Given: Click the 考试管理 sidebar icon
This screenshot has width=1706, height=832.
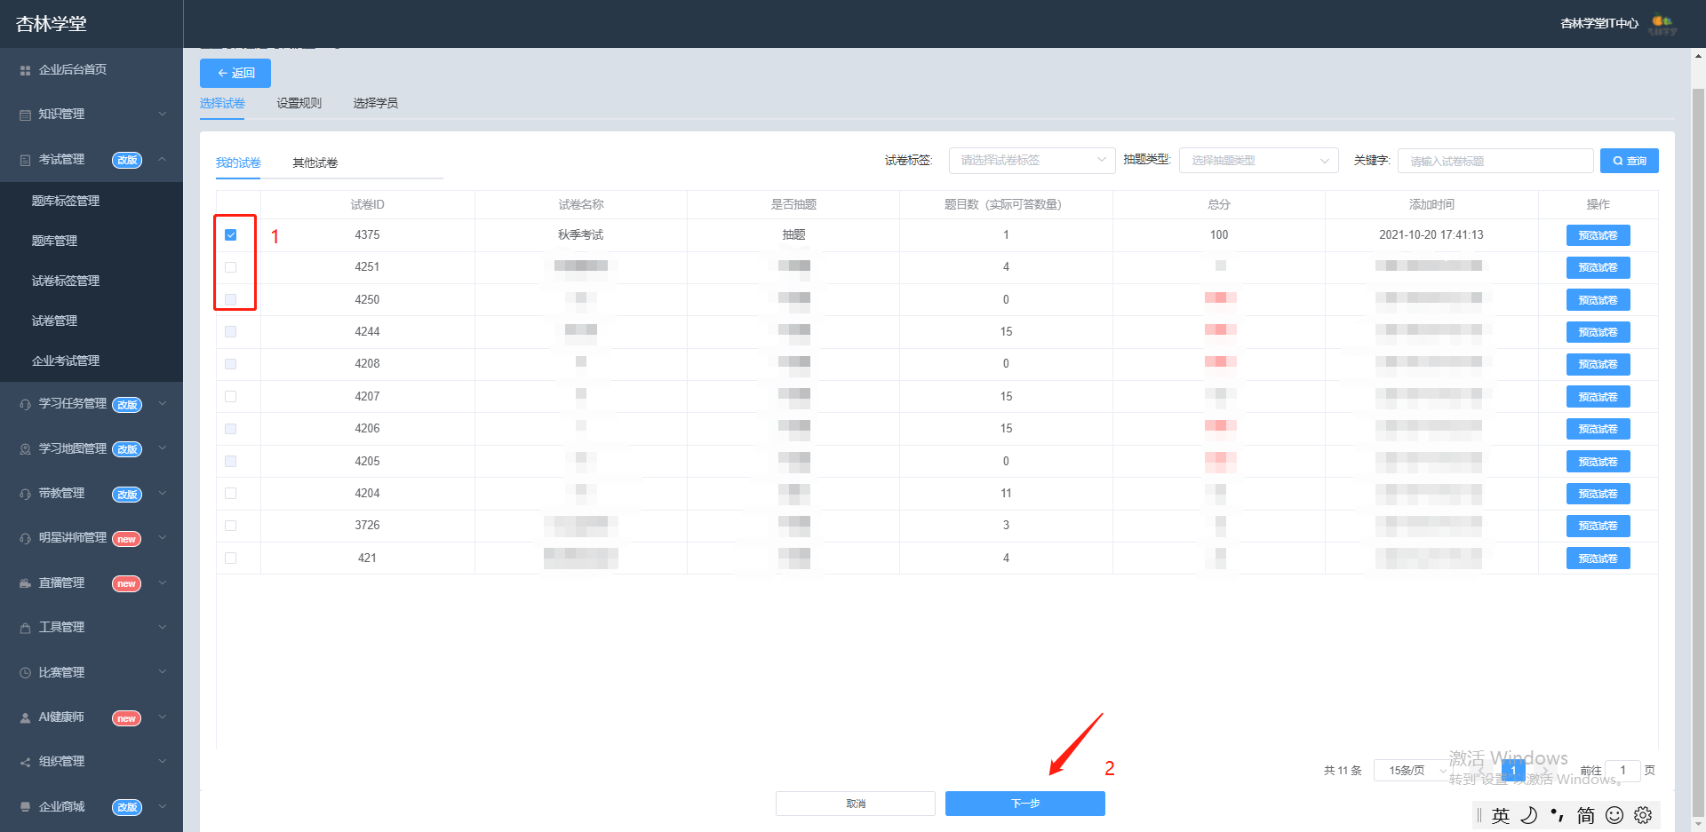Looking at the screenshot, I should (25, 160).
